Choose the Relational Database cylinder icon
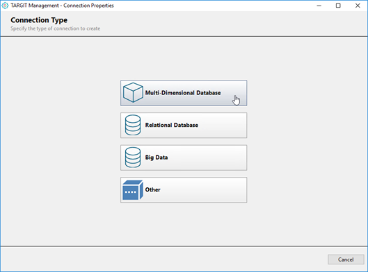This screenshot has width=368, height=272. click(x=133, y=125)
